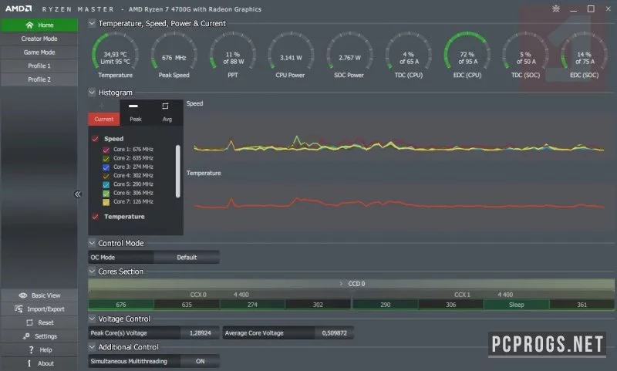Viewport: 617px width, 371px height.
Task: Select Peak histogram tab
Action: tap(136, 120)
